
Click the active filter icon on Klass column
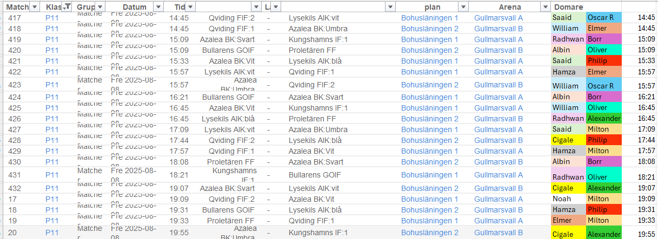(67, 6)
